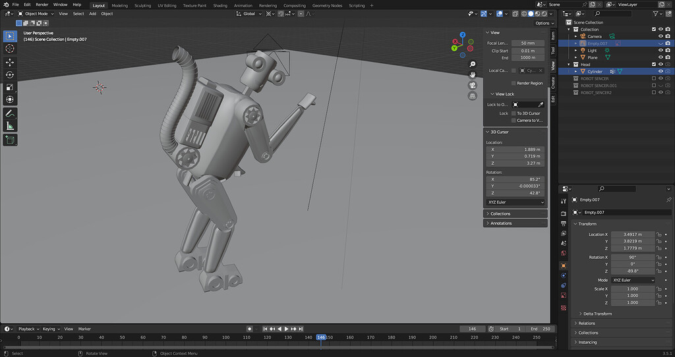Toggle Local Camera checkbox
The height and width of the screenshot is (357, 675).
514,70
